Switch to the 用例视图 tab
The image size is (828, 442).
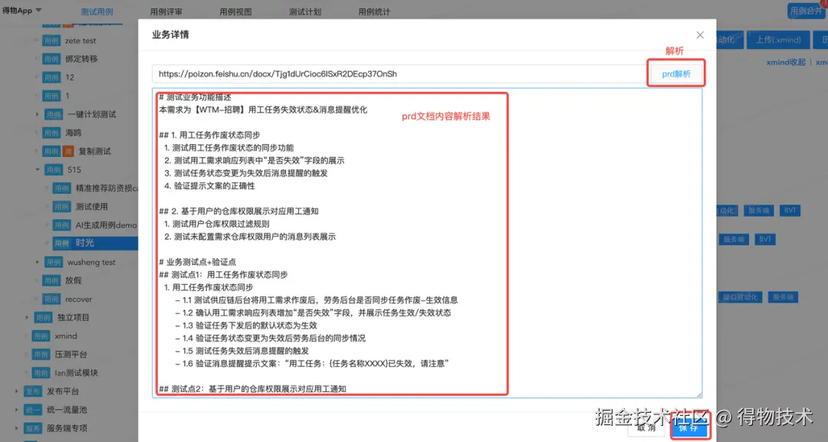pyautogui.click(x=235, y=11)
